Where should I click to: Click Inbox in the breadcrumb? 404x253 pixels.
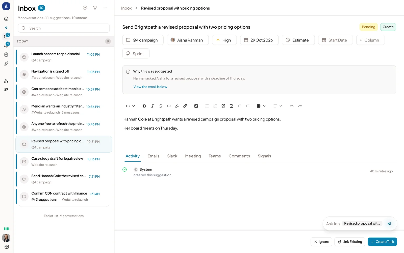tap(126, 8)
